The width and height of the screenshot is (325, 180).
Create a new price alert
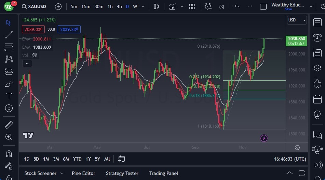pyautogui.click(x=208, y=6)
